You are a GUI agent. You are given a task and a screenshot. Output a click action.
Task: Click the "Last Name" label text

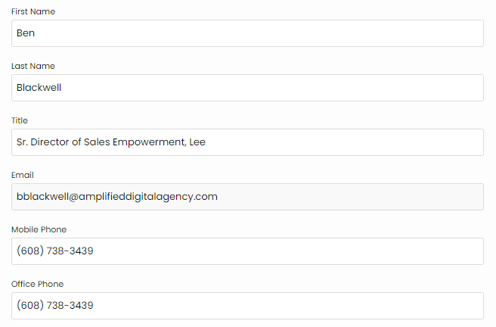coord(33,67)
